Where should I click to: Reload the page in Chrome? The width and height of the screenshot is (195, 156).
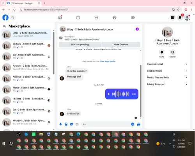(x=14, y=10)
